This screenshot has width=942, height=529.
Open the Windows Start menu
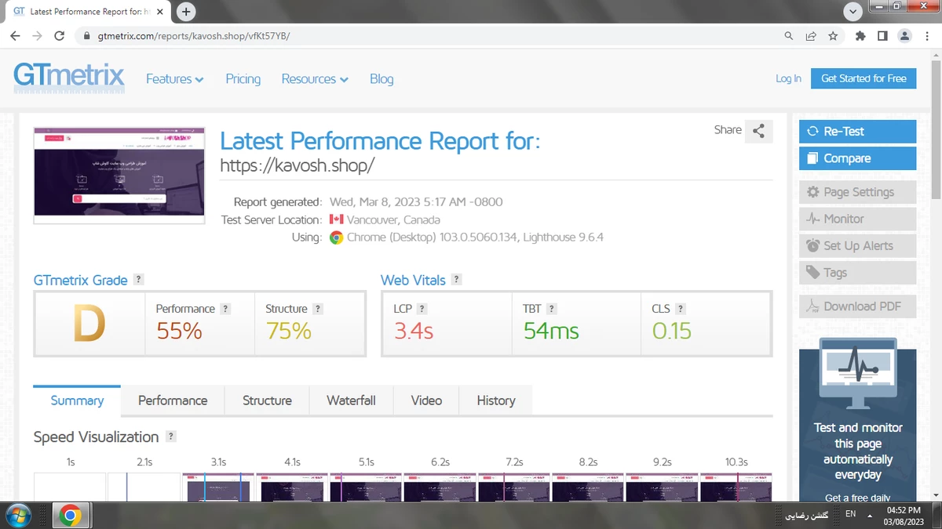click(x=17, y=515)
